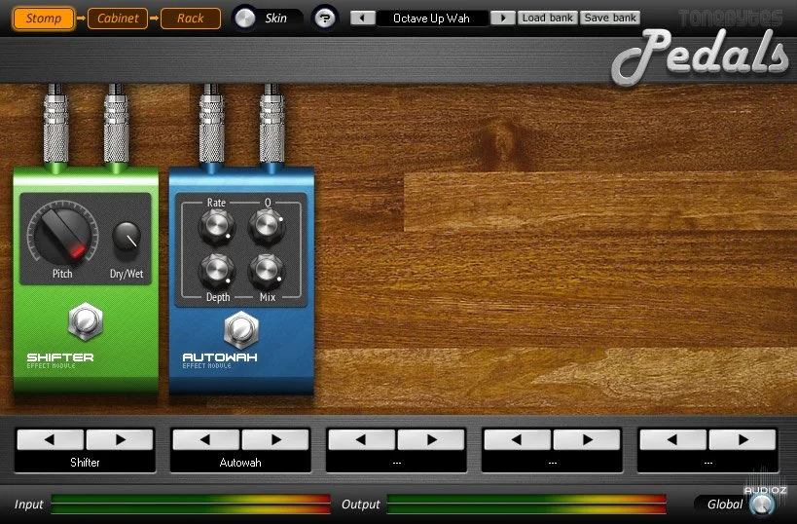This screenshot has width=797, height=524.
Task: Click the Shifter slot name display
Action: coord(85,463)
